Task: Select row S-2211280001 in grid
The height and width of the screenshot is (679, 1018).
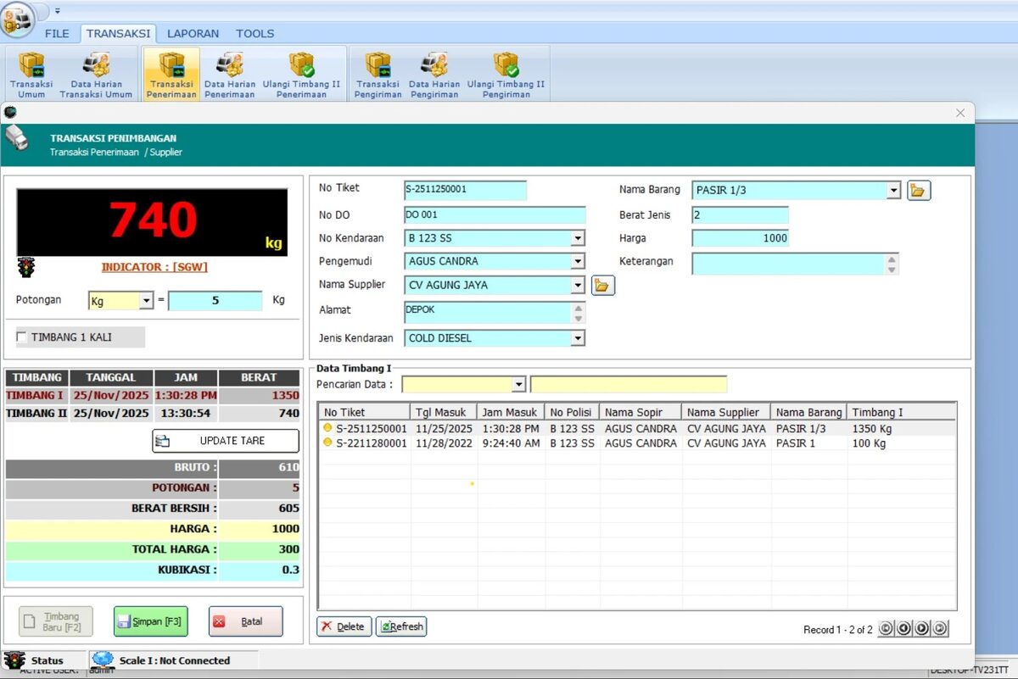Action: [x=637, y=443]
